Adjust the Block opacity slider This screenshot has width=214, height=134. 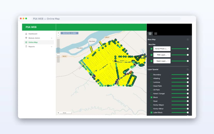180,97
